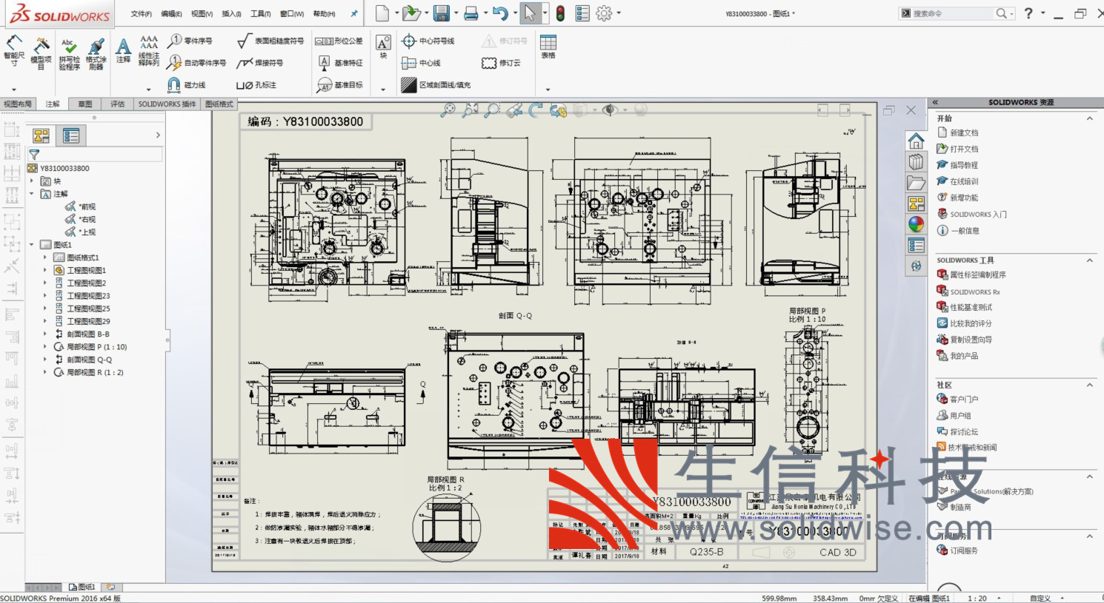Open the 编辑(E) menu
Screen dimensions: 1104x603
[x=171, y=14]
